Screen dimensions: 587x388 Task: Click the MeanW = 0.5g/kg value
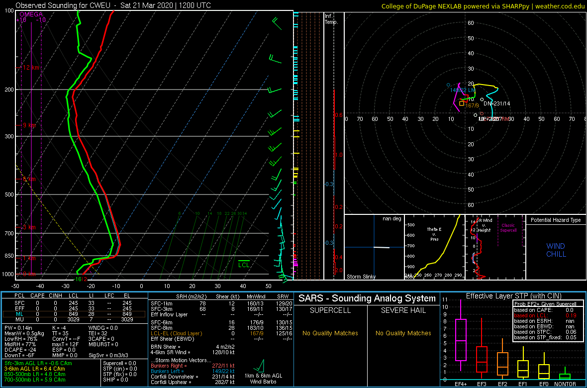tap(25, 334)
